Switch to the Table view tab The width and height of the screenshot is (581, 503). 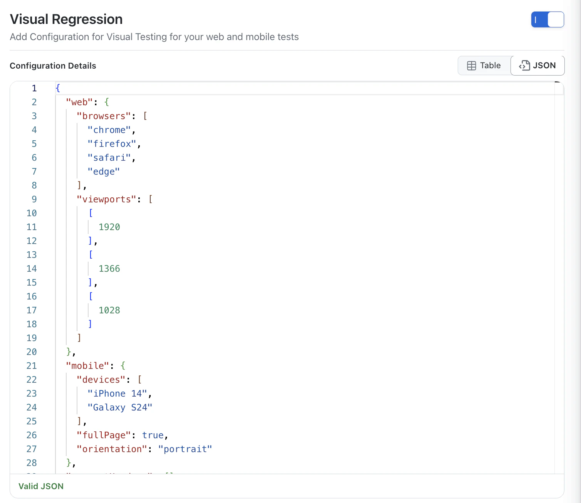[484, 66]
